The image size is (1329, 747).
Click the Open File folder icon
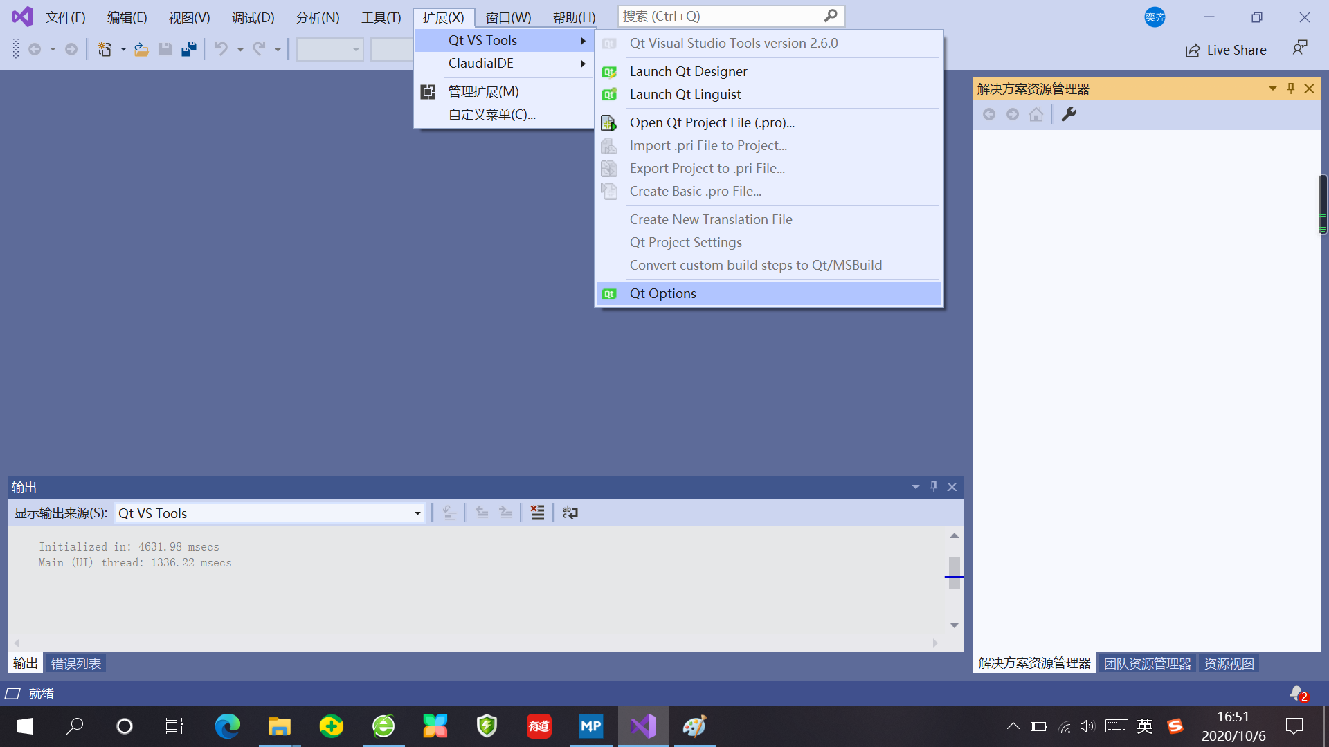(141, 49)
